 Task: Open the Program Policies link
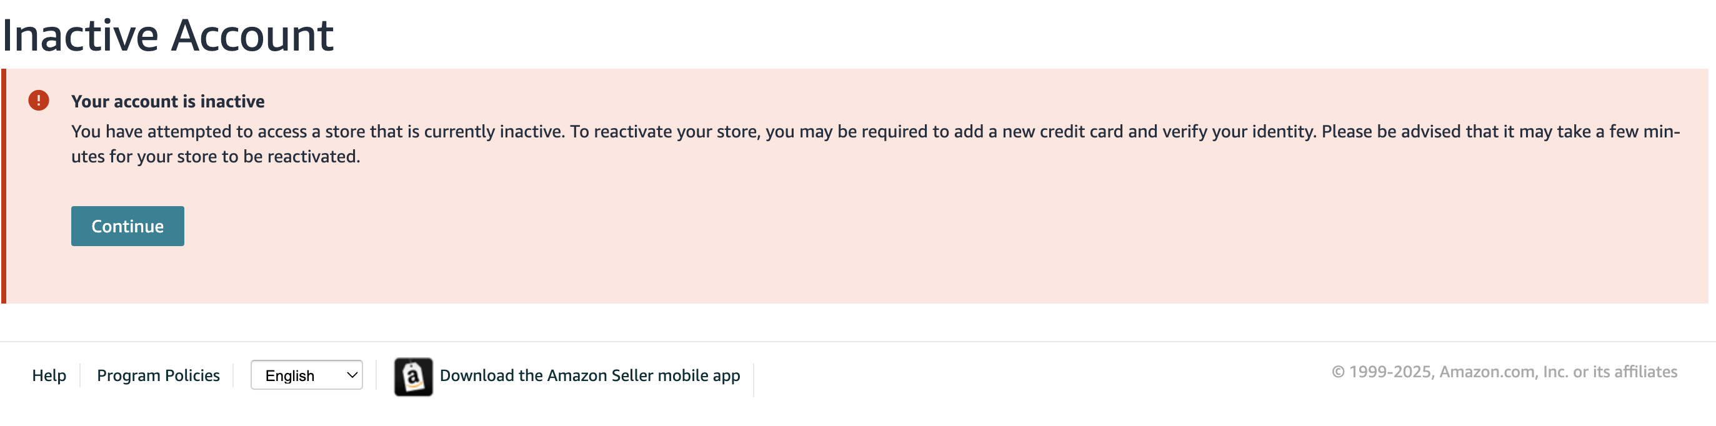click(x=158, y=375)
